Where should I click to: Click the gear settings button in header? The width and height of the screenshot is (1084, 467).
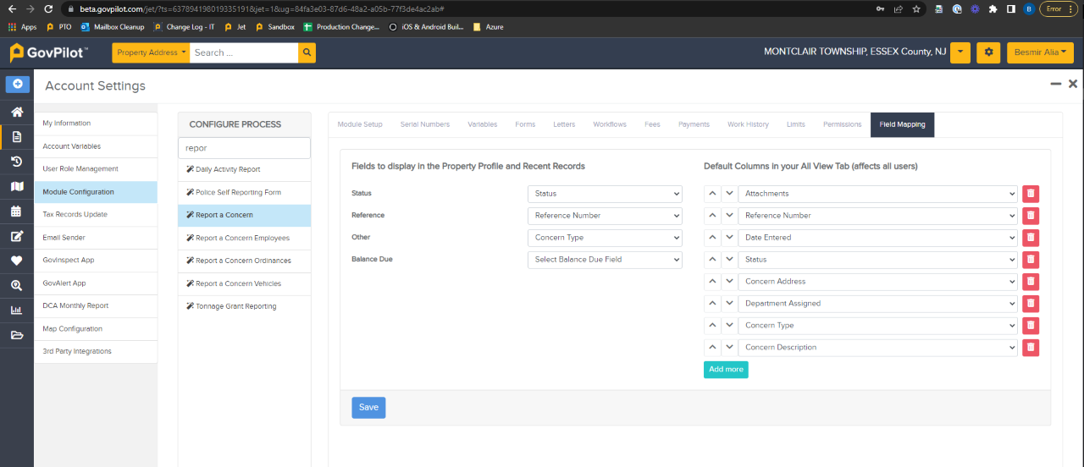coord(988,52)
